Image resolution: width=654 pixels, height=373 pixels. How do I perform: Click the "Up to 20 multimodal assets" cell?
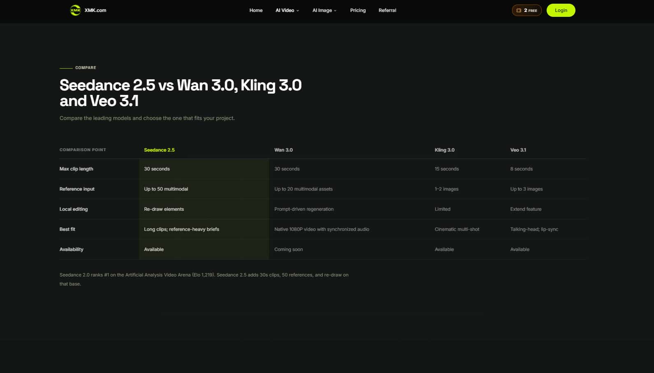(x=304, y=189)
